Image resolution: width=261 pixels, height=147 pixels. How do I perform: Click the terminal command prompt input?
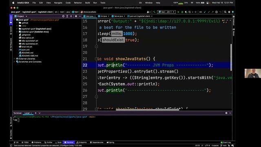[18, 120]
